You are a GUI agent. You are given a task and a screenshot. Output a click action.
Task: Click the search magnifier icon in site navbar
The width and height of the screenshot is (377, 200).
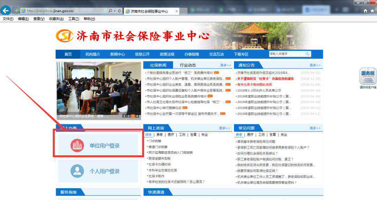point(307,54)
